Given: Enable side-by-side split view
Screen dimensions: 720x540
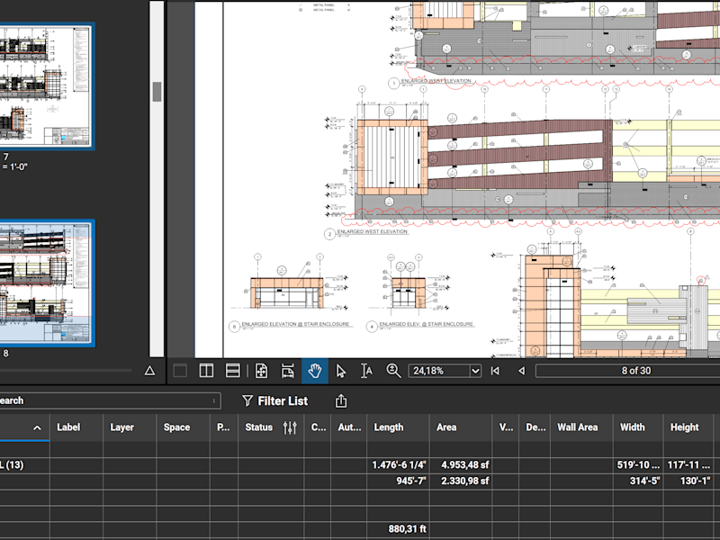Looking at the screenshot, I should tap(206, 371).
